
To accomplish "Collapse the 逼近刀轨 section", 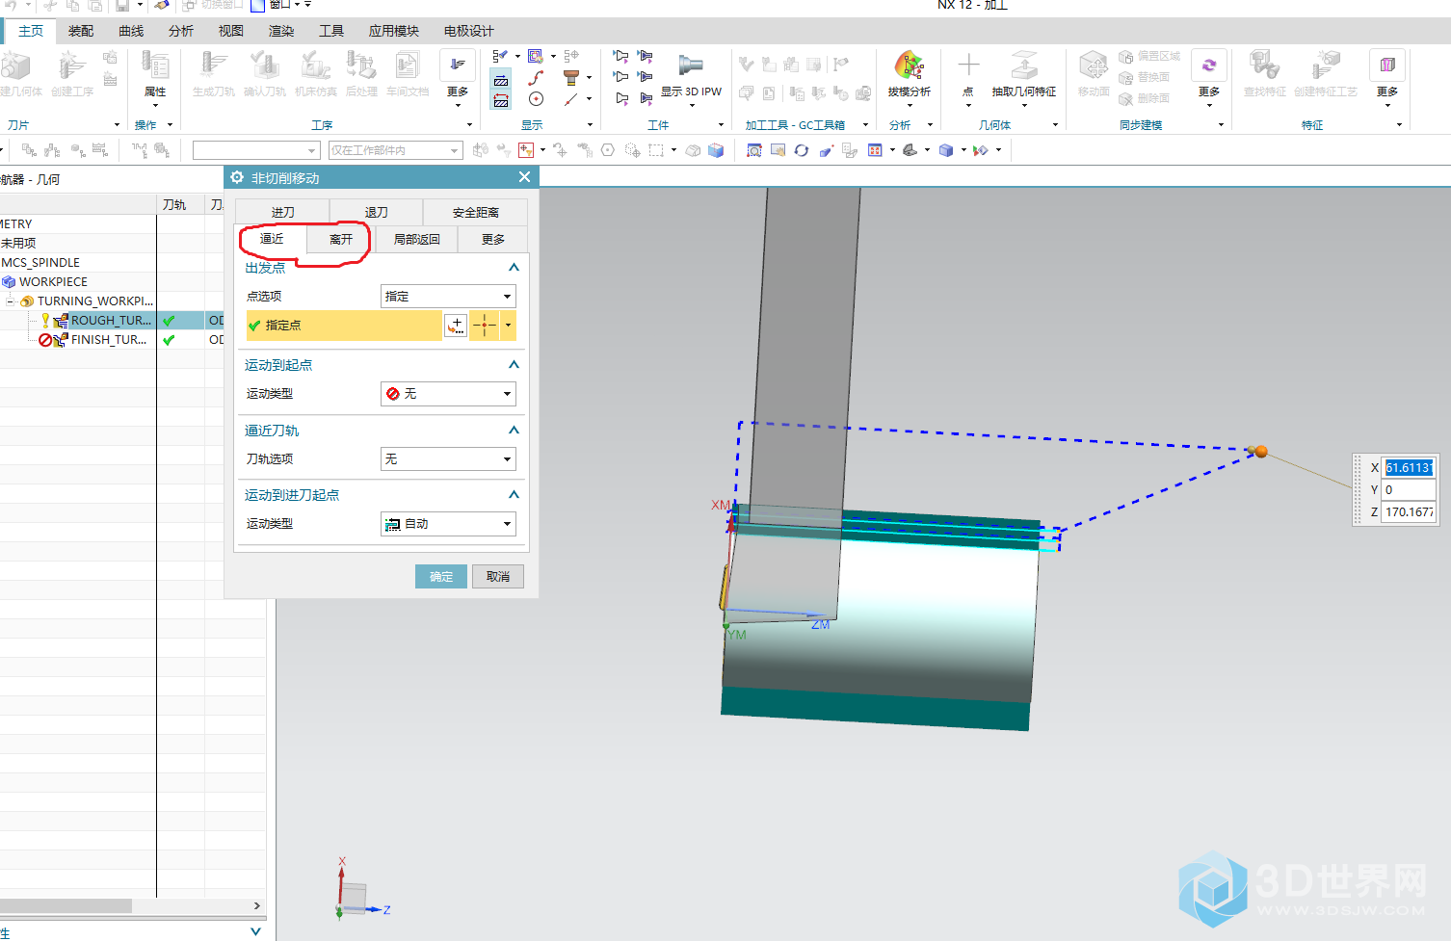I will point(514,431).
